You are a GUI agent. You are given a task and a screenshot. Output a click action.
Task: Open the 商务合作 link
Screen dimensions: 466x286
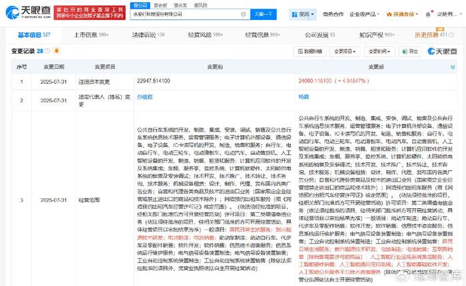[x=333, y=14]
